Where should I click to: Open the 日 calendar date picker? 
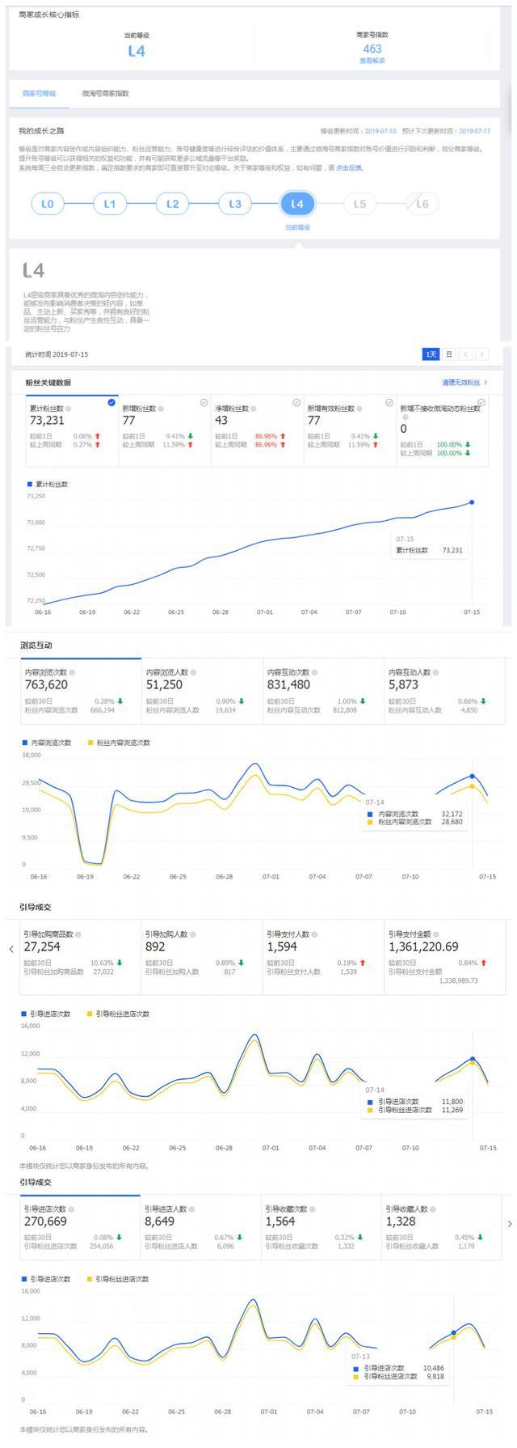click(x=449, y=354)
